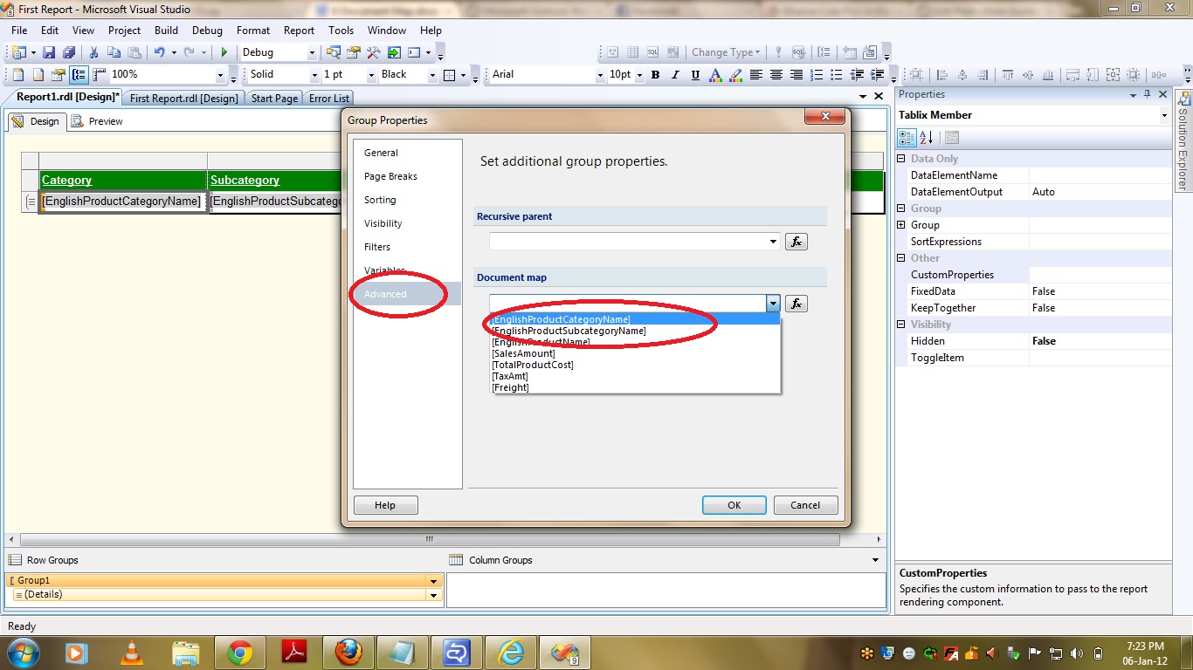Click the Italic formatting icon
1193x670 pixels.
coord(675,75)
